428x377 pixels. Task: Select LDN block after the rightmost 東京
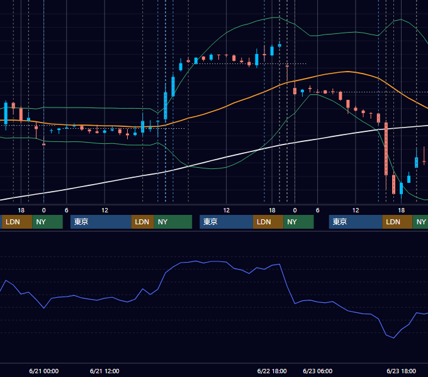[397, 222]
